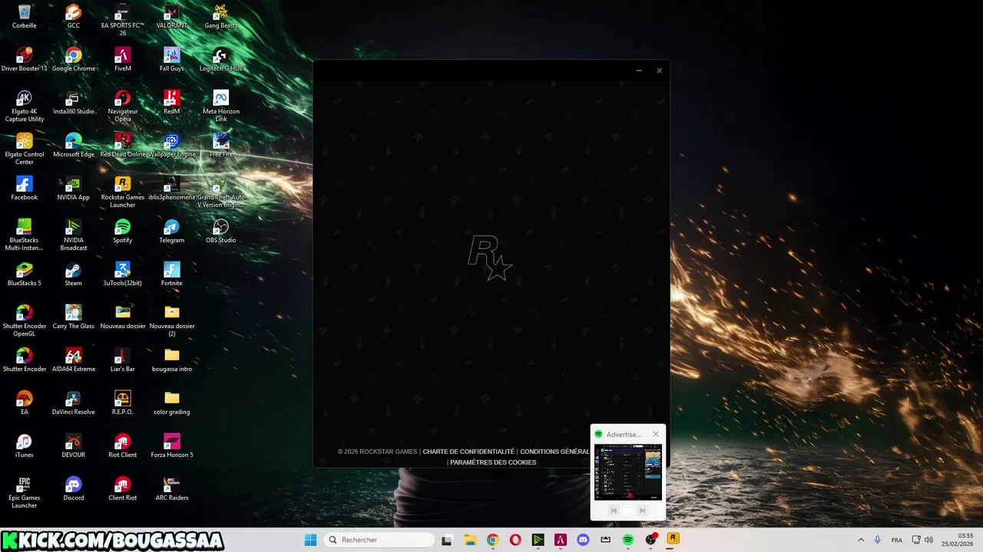Open Carry The Glass desktop shortcut
Screen dimensions: 983x552
pyautogui.click(x=74, y=317)
